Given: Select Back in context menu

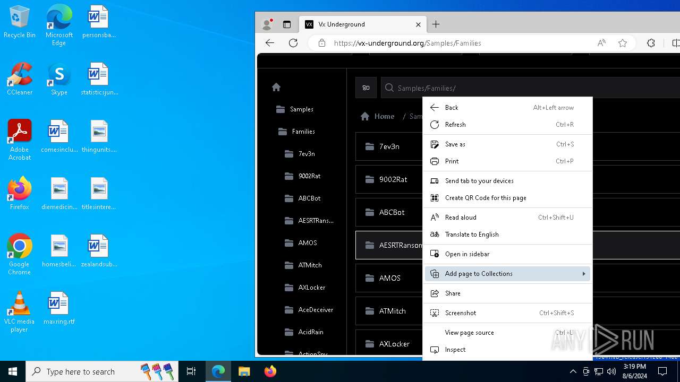Looking at the screenshot, I should [x=507, y=108].
